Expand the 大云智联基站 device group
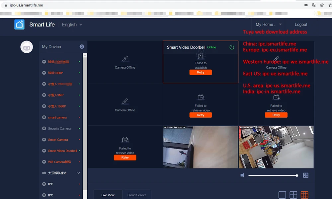332x199 pixels. click(78, 173)
